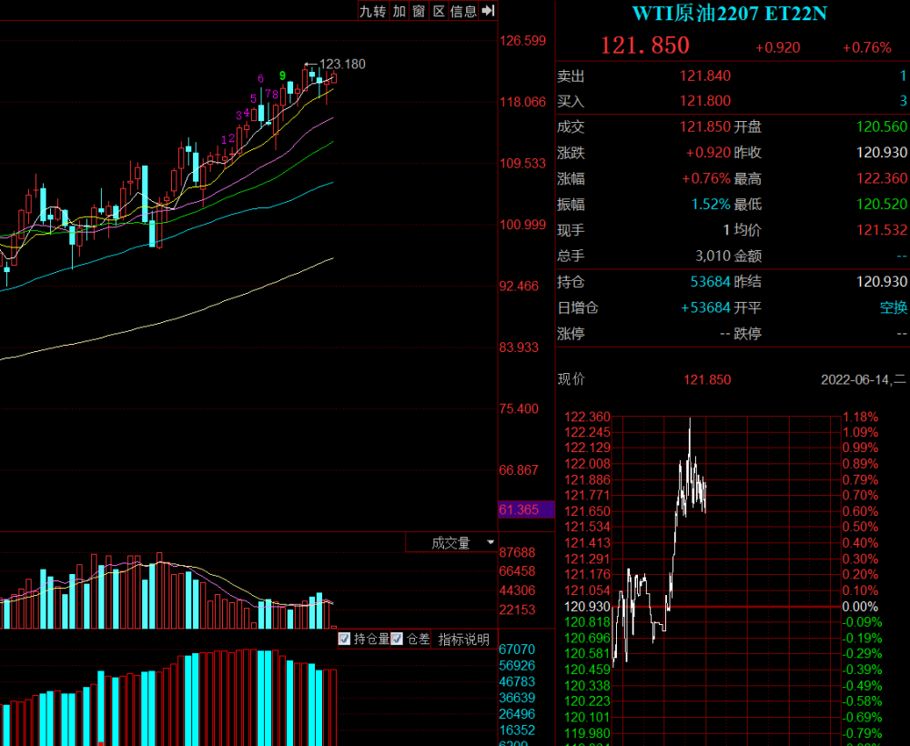This screenshot has width=910, height=746.
Task: Click the purple number 6 sequence marker
Action: click(x=260, y=78)
